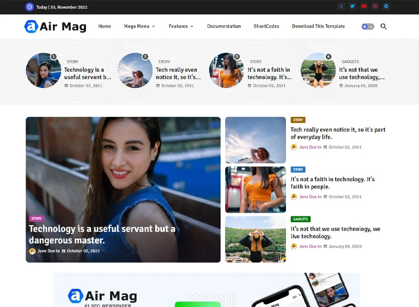Image resolution: width=419 pixels, height=307 pixels.
Task: Open circular thumbnail numbered 2
Action: point(135,70)
